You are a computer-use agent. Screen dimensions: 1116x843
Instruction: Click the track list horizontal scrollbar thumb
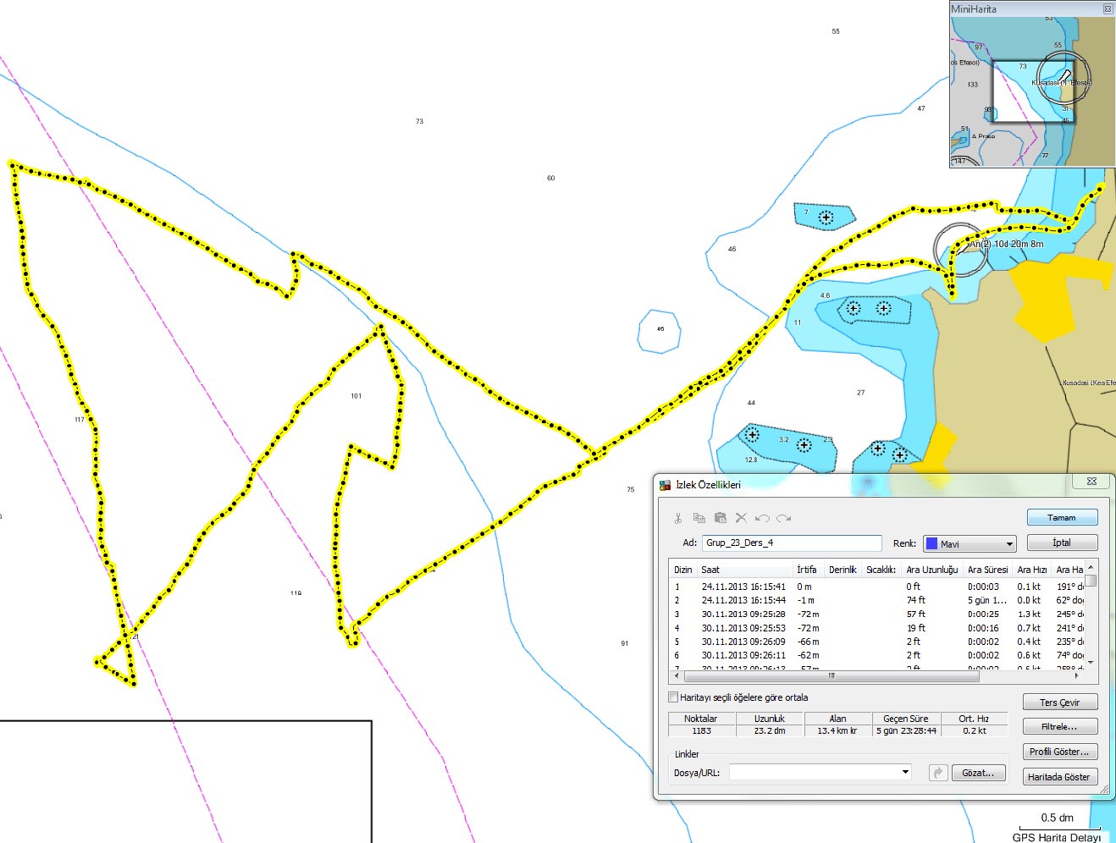[831, 675]
